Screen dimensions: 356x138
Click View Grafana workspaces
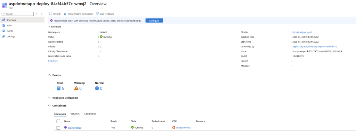pyautogui.click(x=81, y=14)
